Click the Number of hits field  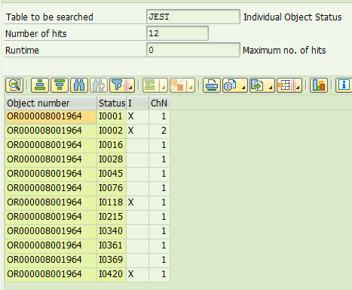pyautogui.click(x=177, y=33)
